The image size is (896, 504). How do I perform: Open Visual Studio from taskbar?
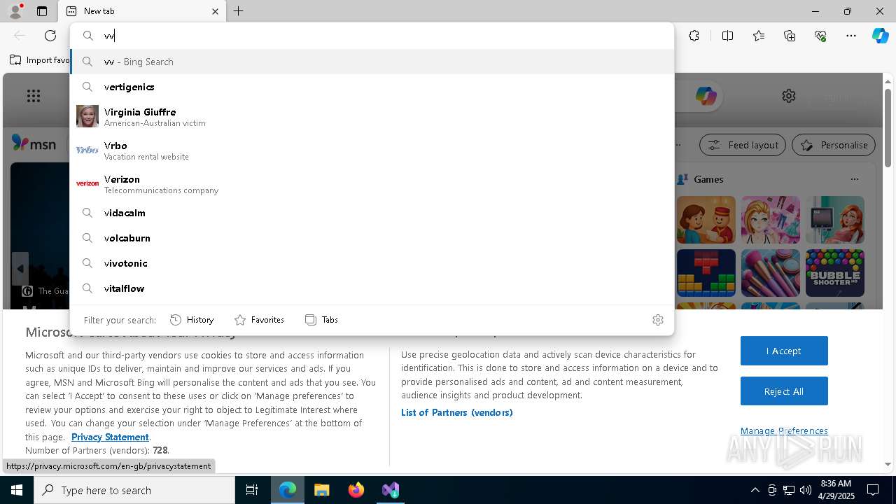coord(391,490)
